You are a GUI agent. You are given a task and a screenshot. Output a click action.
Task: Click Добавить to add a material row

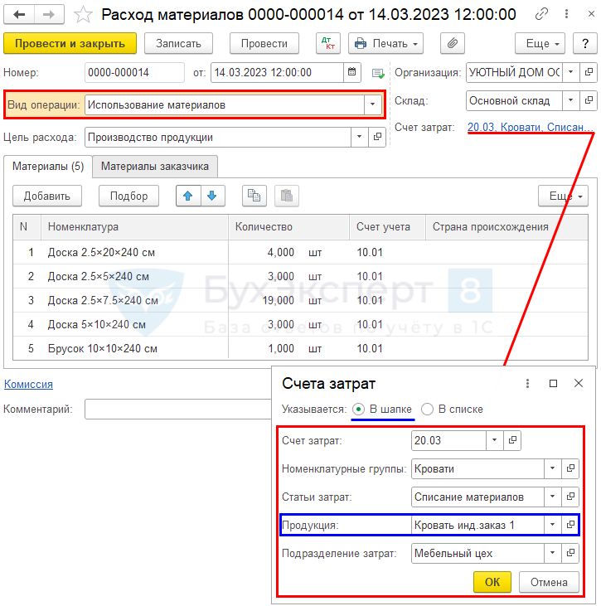coord(47,196)
